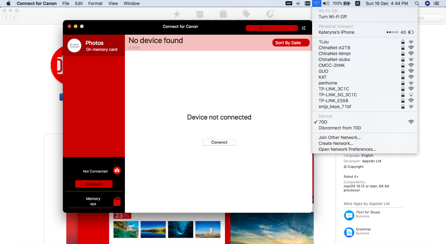Open the Edit menu
The width and height of the screenshot is (446, 244).
[x=79, y=3]
